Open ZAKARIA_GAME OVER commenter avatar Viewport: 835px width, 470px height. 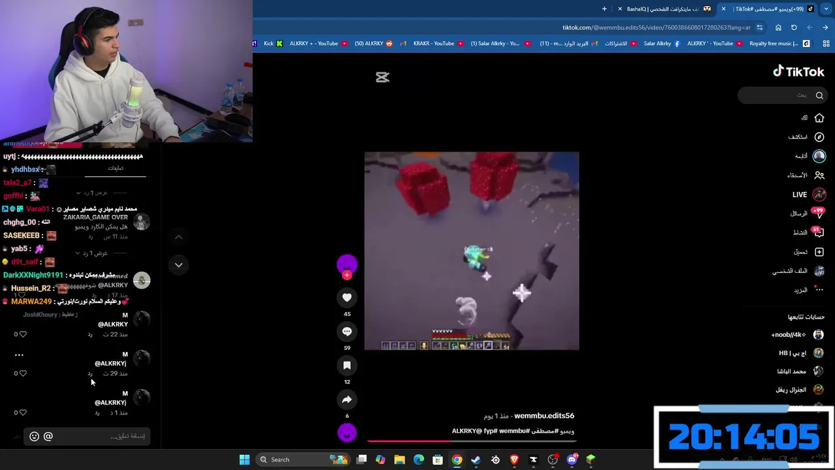pos(142,222)
